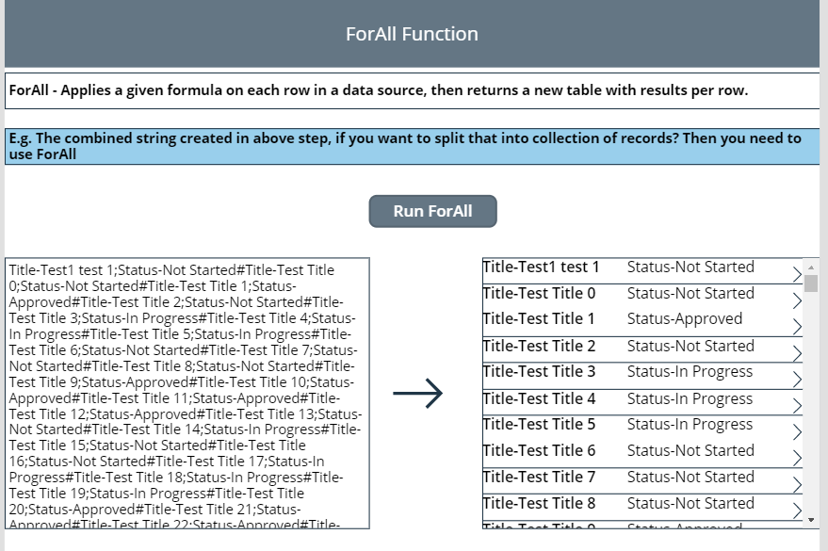Select the Title-Test Title 6 row's Status-Not Started text
828x551 pixels.
click(690, 450)
